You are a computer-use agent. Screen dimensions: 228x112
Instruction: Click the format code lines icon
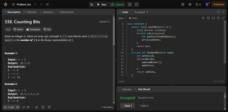203,18
